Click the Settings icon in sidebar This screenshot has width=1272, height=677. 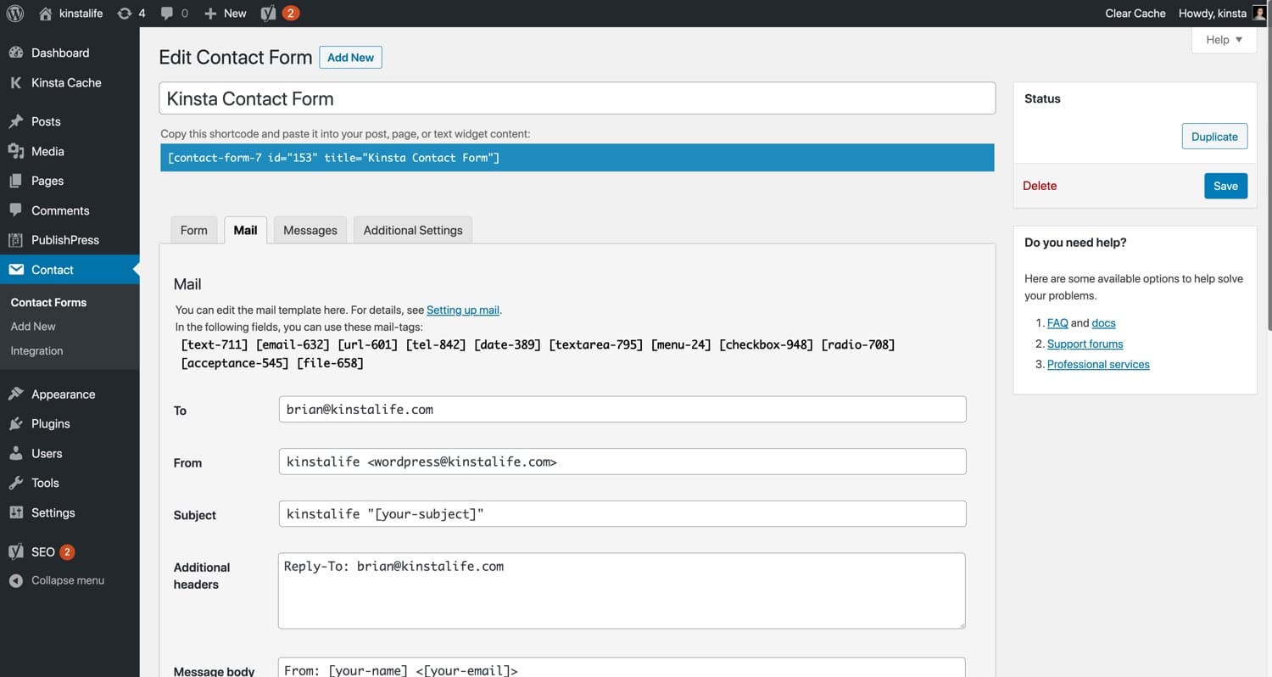(15, 512)
